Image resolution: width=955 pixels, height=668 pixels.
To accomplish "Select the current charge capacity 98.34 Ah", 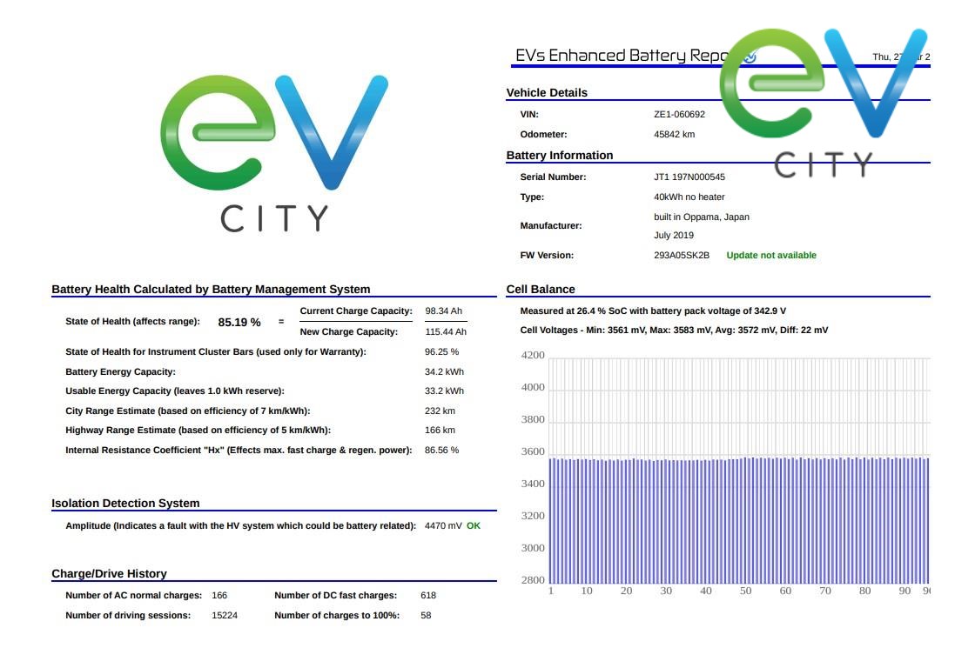I will tap(443, 311).
